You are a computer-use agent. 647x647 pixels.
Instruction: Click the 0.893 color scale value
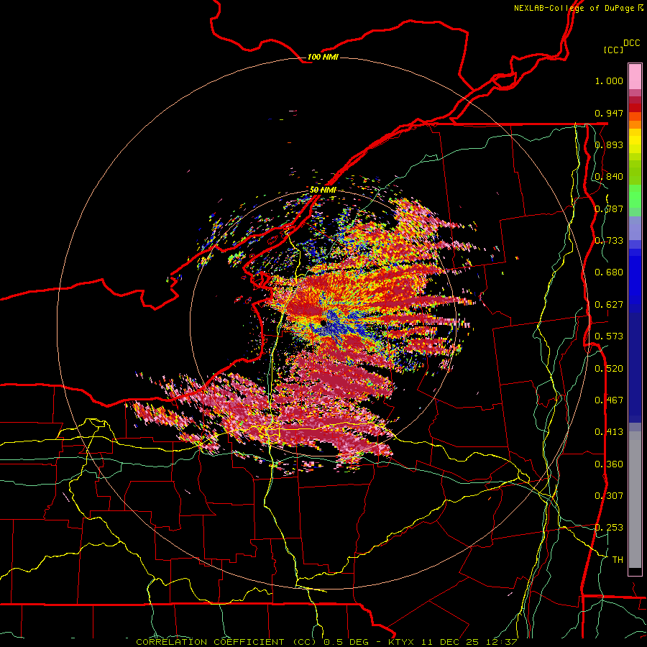(609, 144)
